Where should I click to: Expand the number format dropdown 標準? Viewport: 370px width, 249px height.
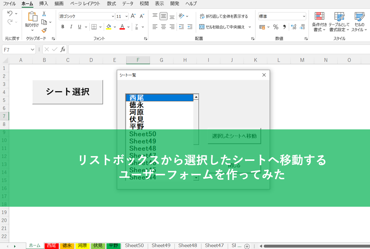pyautogui.click(x=304, y=16)
